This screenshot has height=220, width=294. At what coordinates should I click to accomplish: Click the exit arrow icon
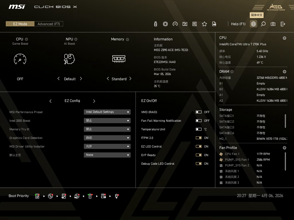tap(283, 24)
